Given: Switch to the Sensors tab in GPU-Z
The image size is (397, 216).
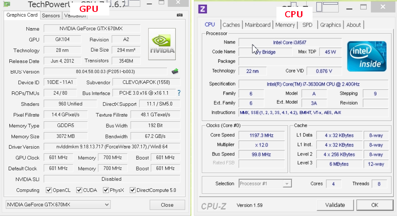Looking at the screenshot, I should 51,16.
